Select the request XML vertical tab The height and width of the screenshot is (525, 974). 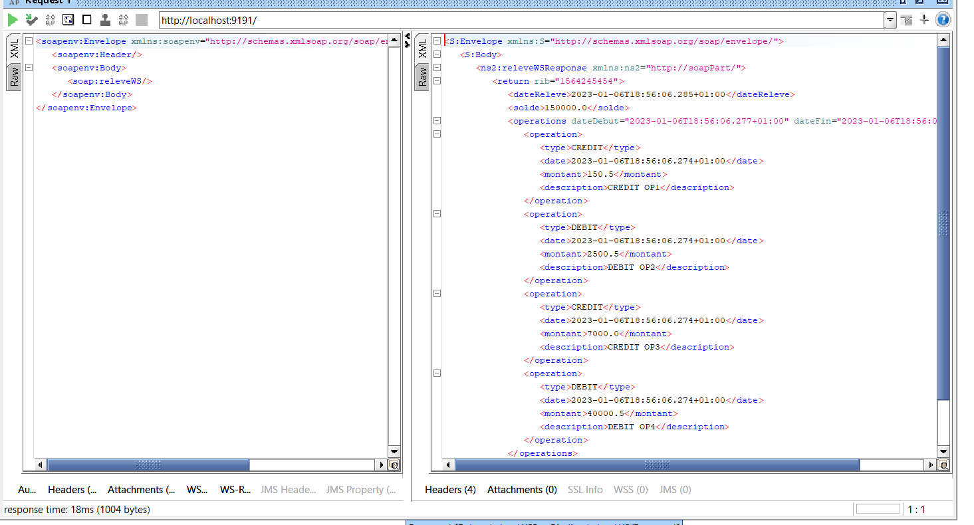[x=14, y=49]
